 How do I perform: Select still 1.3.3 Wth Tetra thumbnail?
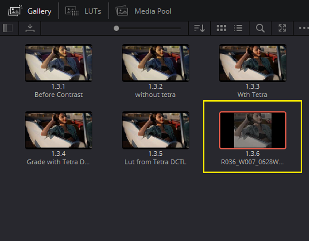click(x=253, y=63)
